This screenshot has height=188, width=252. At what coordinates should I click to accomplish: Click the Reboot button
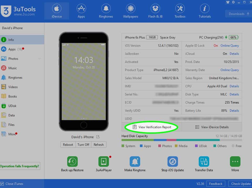pyautogui.click(x=68, y=145)
